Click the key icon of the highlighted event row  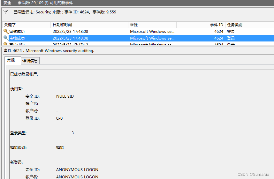tap(6, 38)
